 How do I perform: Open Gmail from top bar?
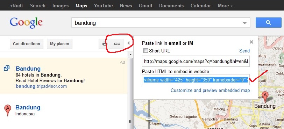click(x=145, y=6)
